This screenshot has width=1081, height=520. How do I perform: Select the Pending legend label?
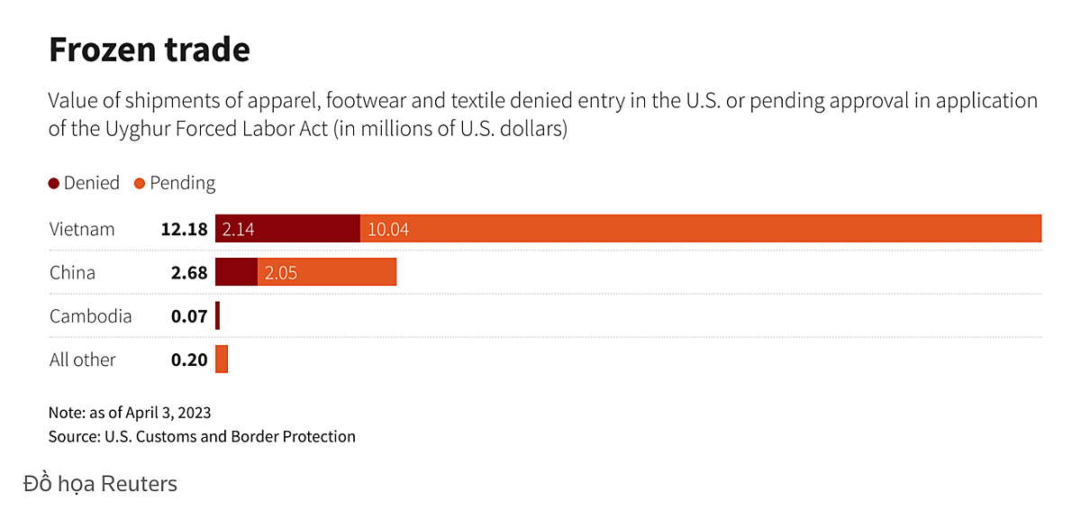[183, 183]
